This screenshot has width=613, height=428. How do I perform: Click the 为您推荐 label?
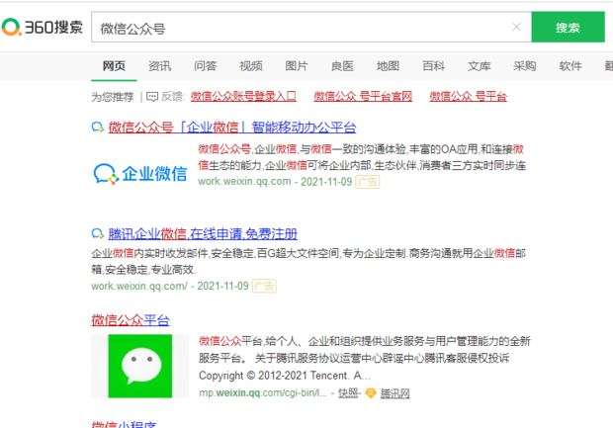[x=113, y=97]
